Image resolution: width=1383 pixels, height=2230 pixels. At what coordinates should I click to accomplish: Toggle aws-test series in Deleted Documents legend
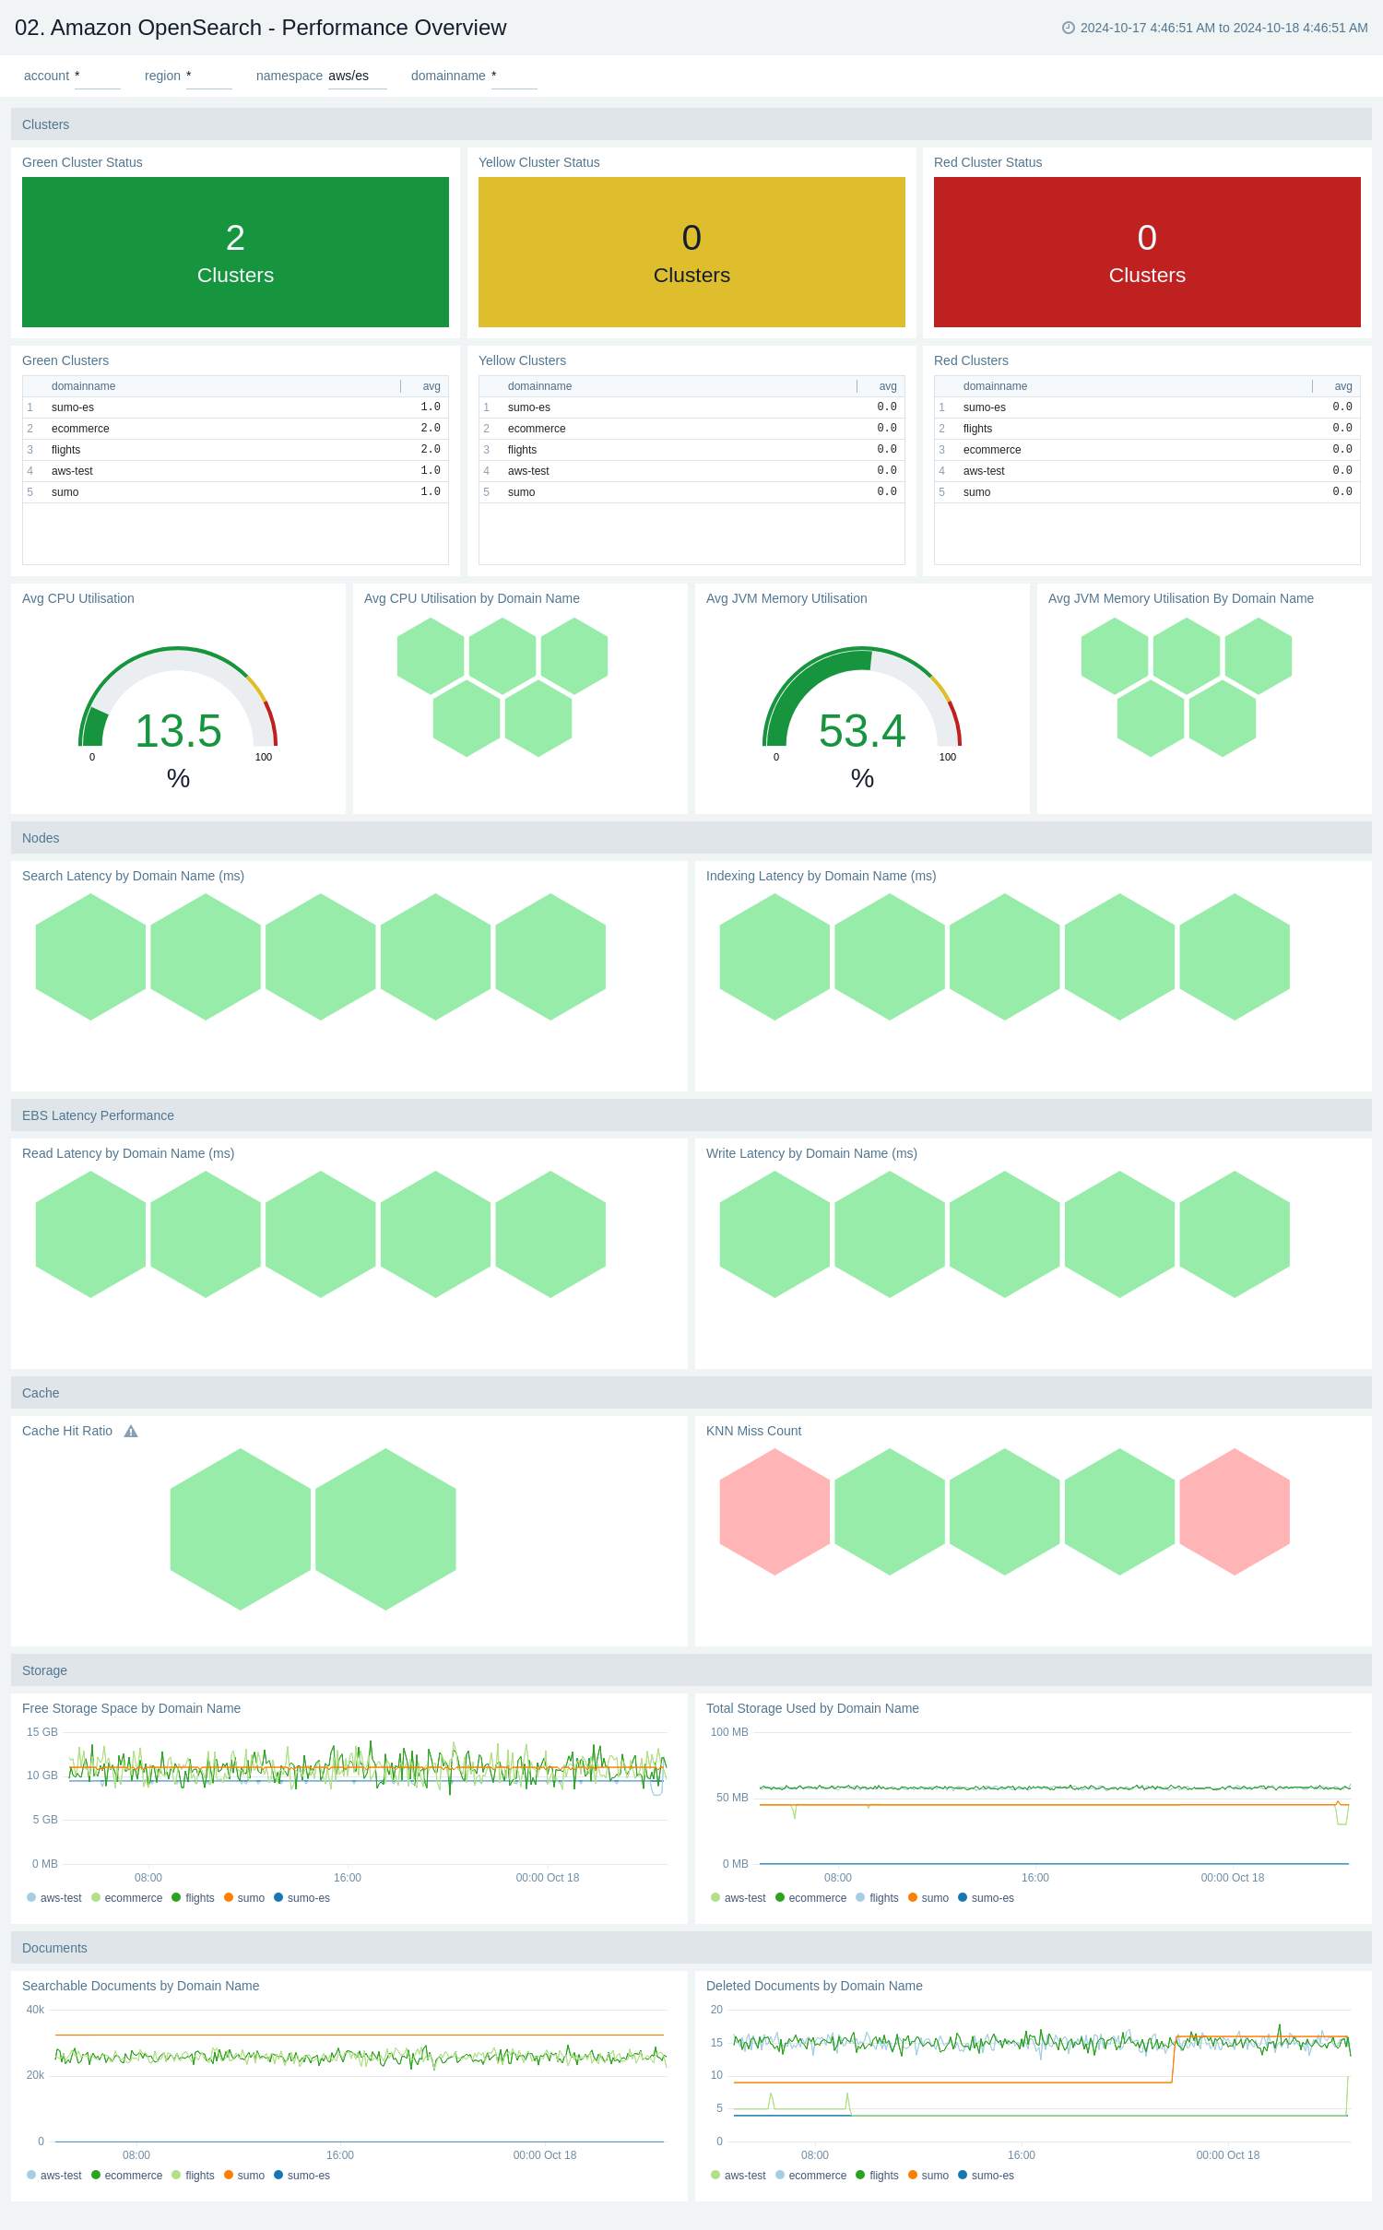click(739, 2176)
